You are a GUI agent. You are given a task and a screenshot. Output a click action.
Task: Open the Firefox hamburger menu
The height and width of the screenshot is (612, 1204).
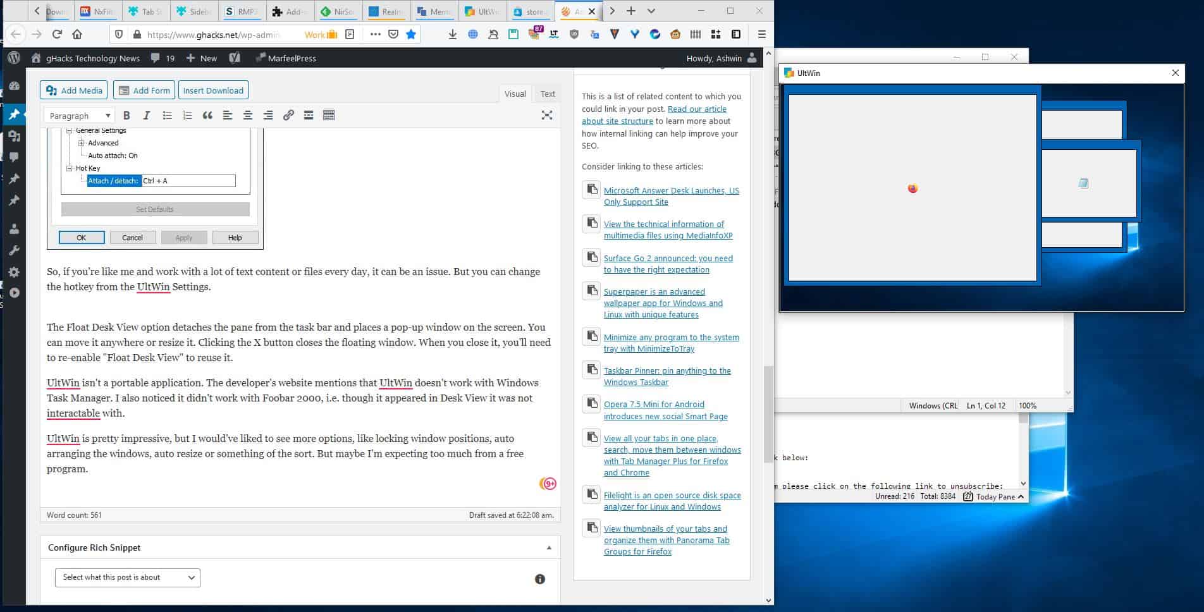pyautogui.click(x=762, y=34)
